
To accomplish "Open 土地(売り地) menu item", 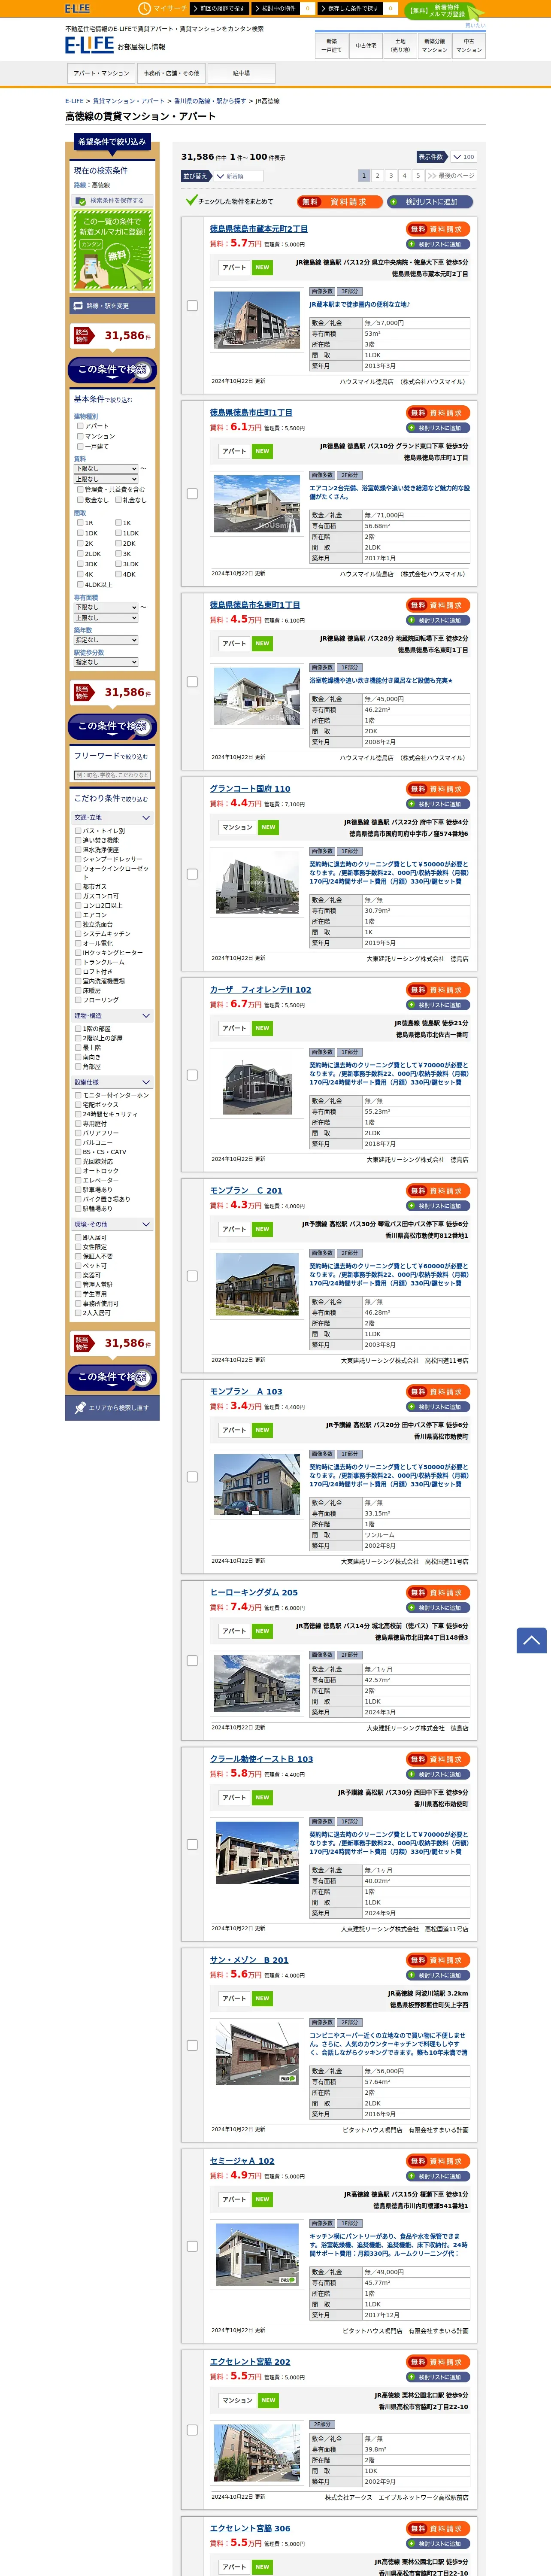I will coord(400,45).
